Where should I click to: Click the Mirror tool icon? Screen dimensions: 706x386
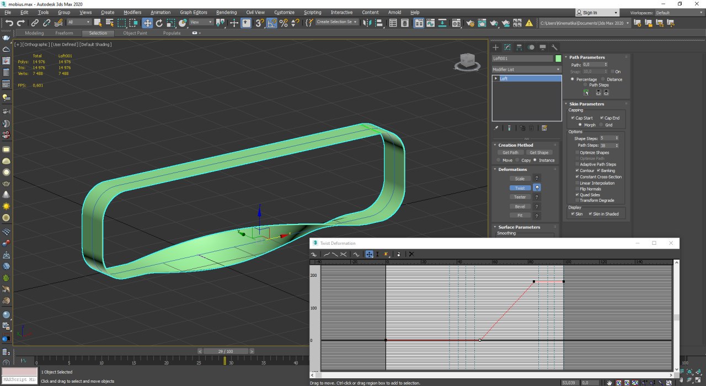point(366,23)
